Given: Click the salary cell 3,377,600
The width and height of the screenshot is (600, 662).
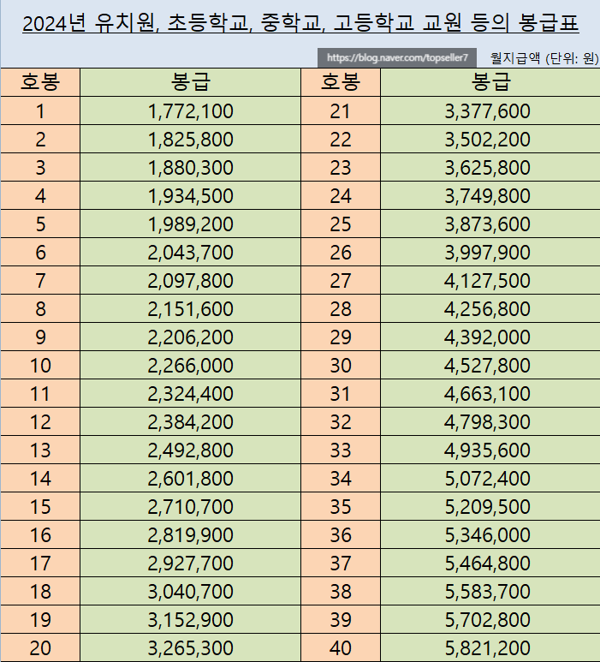Looking at the screenshot, I should (490, 111).
